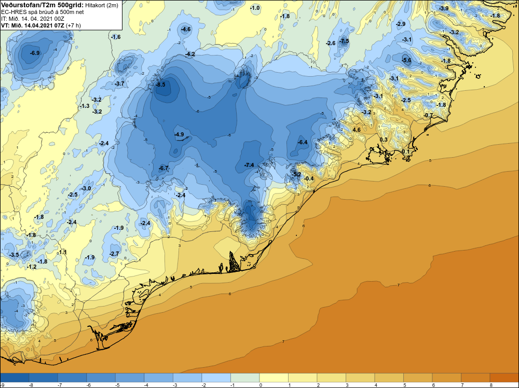The image size is (519, 388).
Task: Click the 'VT: Mið. 14.04.2021 07Z (+7 h)' line
Action: (40, 25)
